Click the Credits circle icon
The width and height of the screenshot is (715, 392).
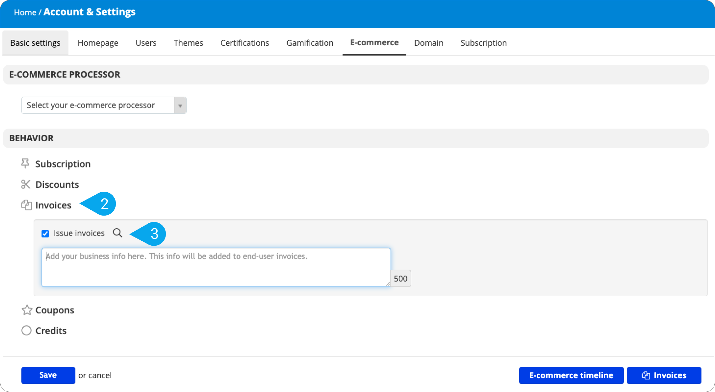[26, 330]
